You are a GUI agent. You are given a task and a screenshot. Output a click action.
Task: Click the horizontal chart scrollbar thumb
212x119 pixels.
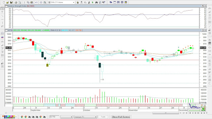click(166, 113)
